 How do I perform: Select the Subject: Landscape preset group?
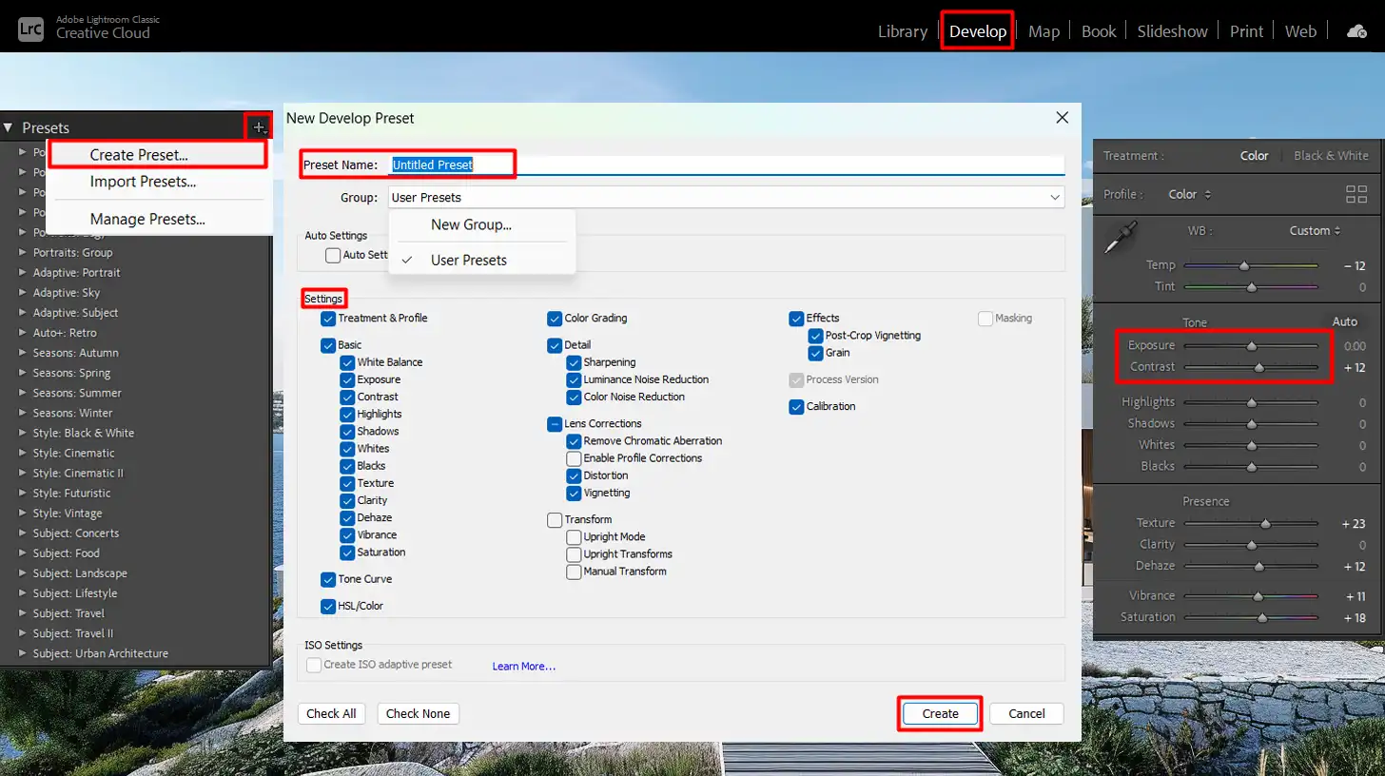click(80, 572)
